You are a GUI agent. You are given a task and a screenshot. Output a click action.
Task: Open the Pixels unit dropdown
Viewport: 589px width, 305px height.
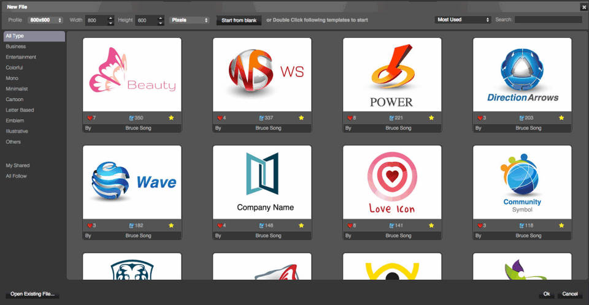pos(190,20)
